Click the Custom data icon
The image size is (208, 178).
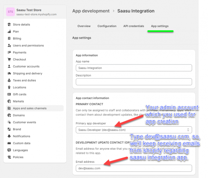pos(9,143)
